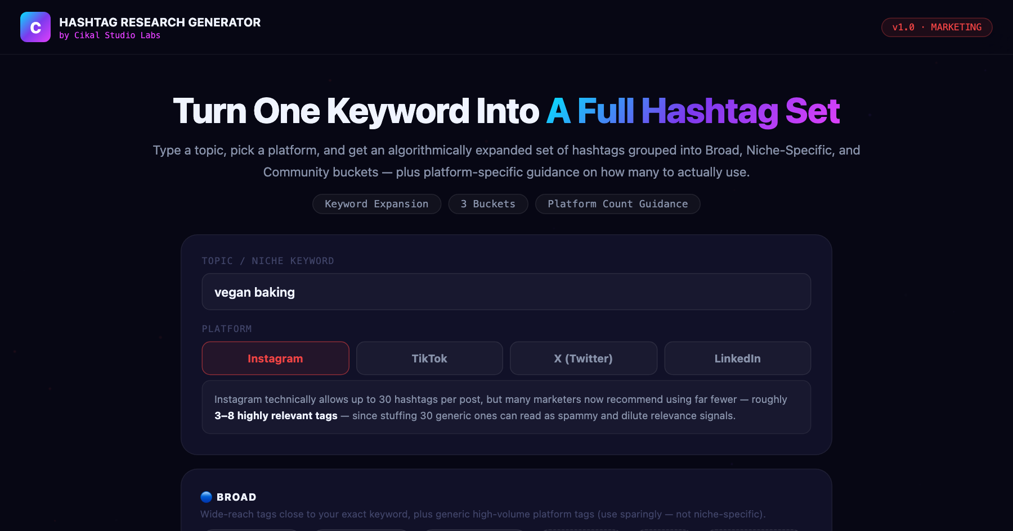The image size is (1013, 531).
Task: Click the vegan baking keyword field
Action: pos(507,292)
